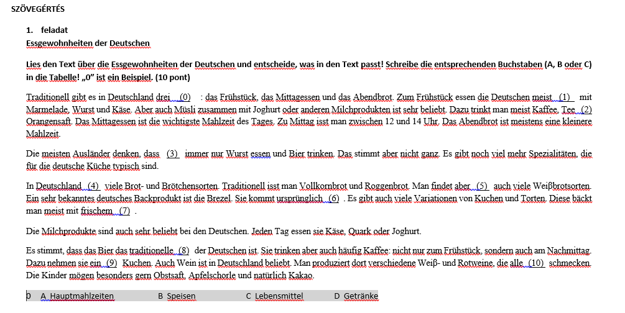
Task: Click blank (9) before 'Kuchen'
Action: (111, 263)
